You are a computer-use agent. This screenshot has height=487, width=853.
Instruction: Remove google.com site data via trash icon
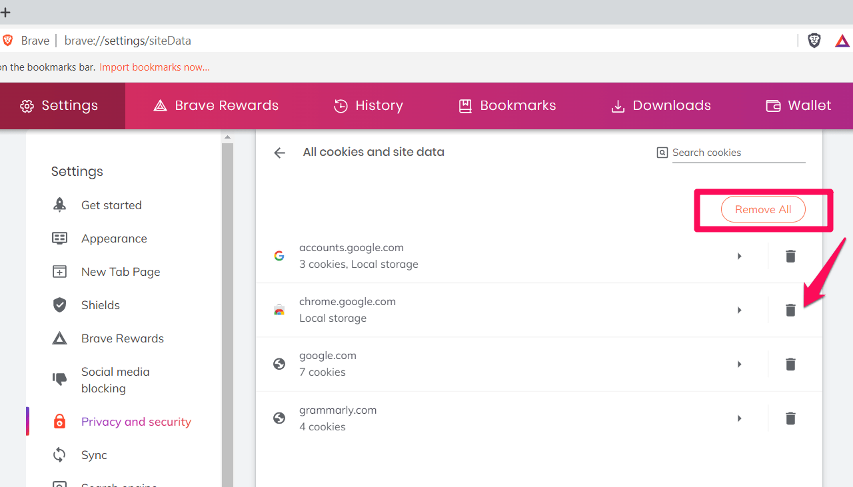tap(790, 364)
